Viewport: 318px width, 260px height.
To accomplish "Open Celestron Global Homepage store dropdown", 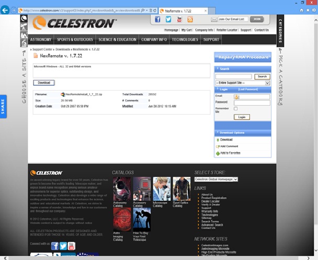I will (x=216, y=179).
